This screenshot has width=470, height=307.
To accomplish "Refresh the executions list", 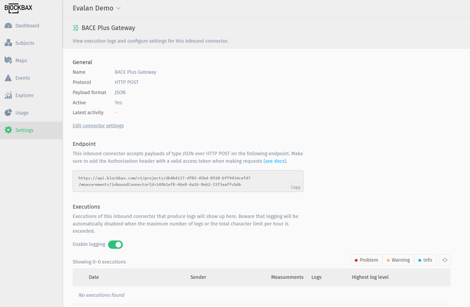I will pyautogui.click(x=444, y=260).
